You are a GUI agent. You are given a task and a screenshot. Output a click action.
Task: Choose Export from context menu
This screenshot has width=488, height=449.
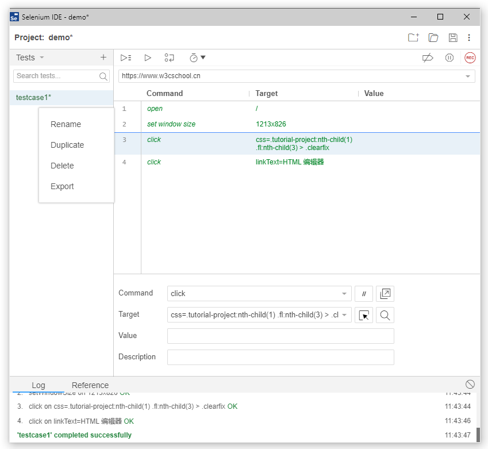(62, 186)
